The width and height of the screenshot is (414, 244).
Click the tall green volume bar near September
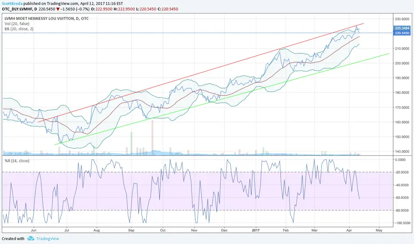tap(131, 143)
